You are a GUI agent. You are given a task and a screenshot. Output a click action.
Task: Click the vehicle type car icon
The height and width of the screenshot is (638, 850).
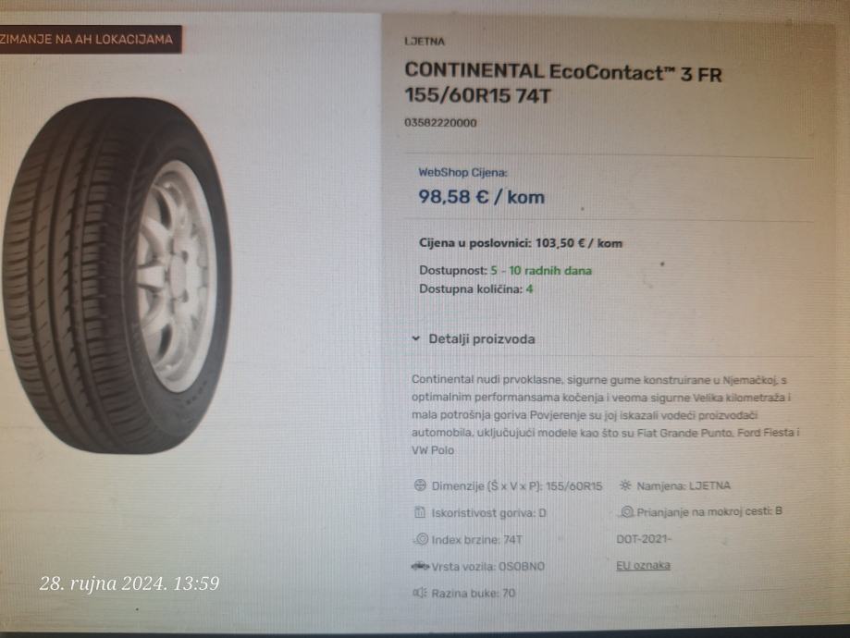(420, 567)
